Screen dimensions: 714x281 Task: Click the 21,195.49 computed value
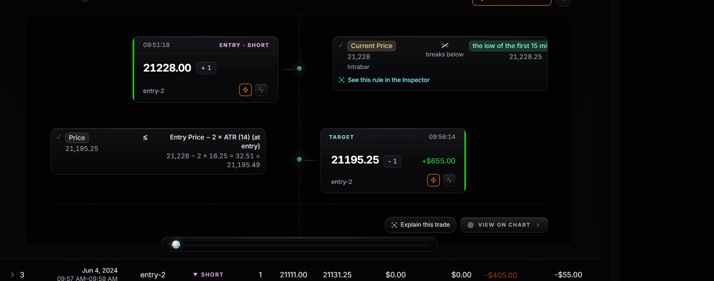coord(243,165)
